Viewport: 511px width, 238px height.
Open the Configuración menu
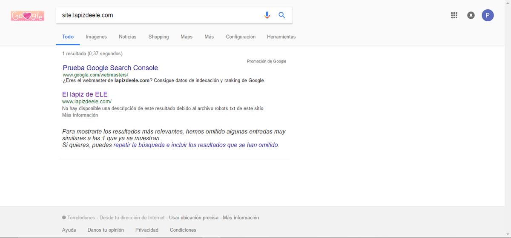(241, 37)
